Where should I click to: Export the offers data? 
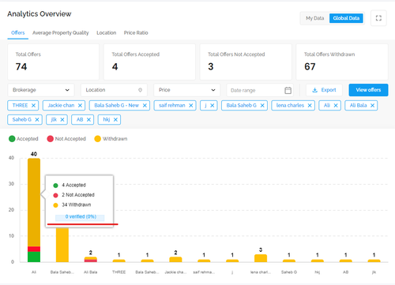pos(324,90)
